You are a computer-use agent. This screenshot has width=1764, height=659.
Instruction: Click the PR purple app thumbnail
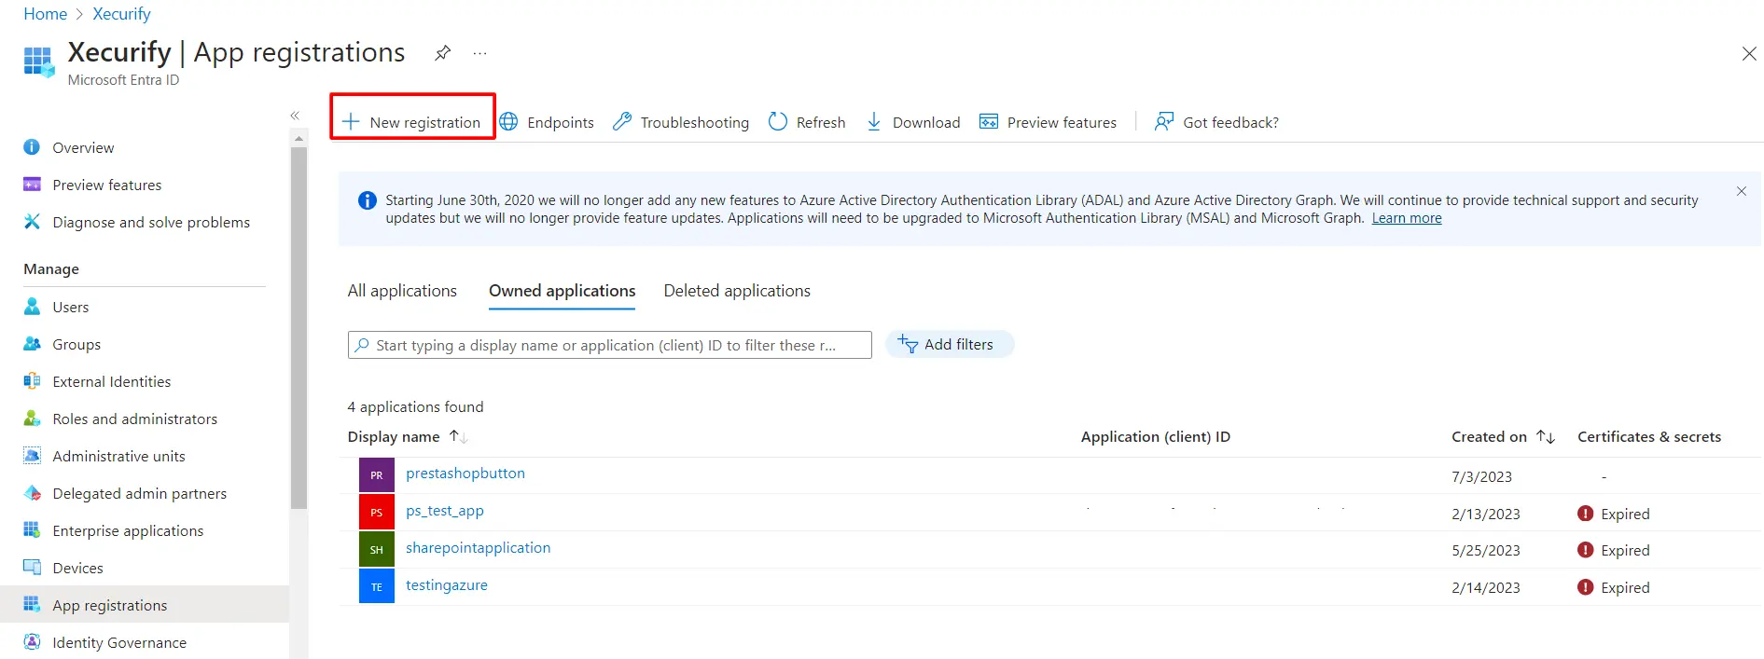[377, 475]
